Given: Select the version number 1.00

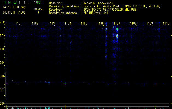Looking at the screenshot, I should pos(37,2).
